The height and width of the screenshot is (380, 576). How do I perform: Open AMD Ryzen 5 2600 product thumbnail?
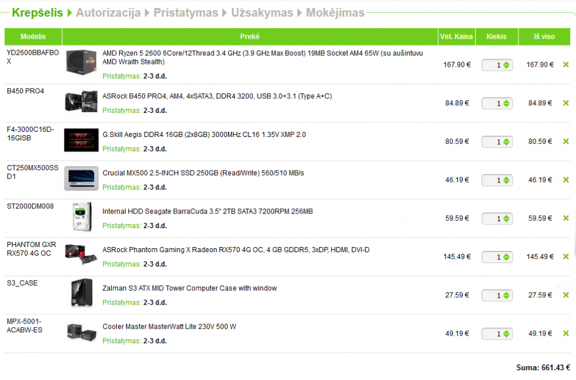(81, 62)
